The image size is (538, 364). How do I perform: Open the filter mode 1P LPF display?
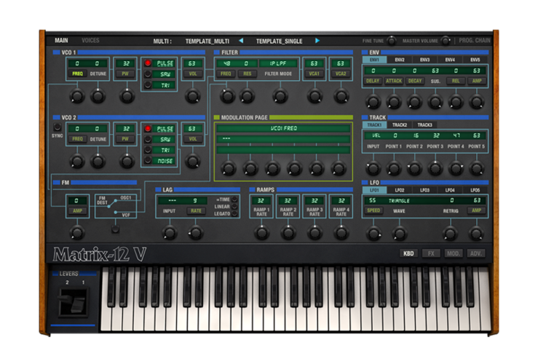tap(278, 63)
